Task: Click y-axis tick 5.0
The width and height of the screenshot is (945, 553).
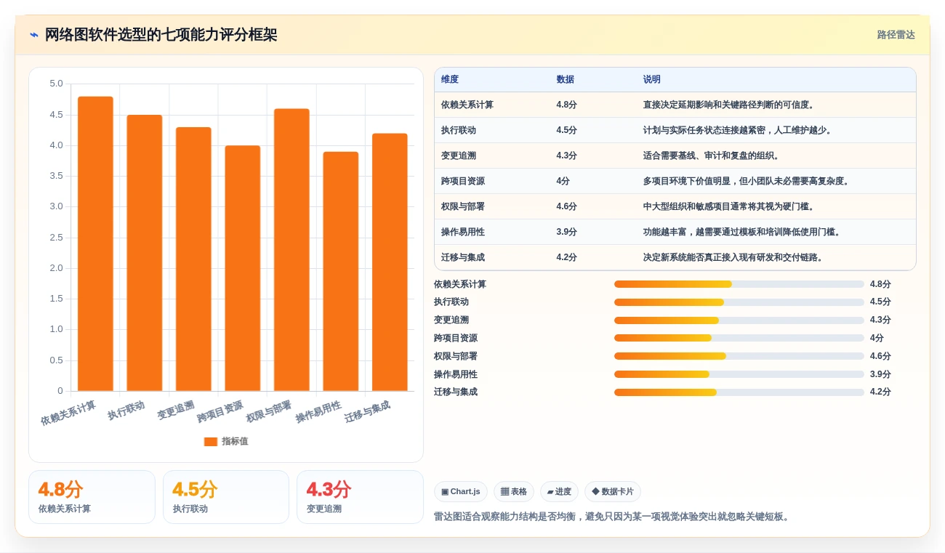Action: pyautogui.click(x=56, y=84)
